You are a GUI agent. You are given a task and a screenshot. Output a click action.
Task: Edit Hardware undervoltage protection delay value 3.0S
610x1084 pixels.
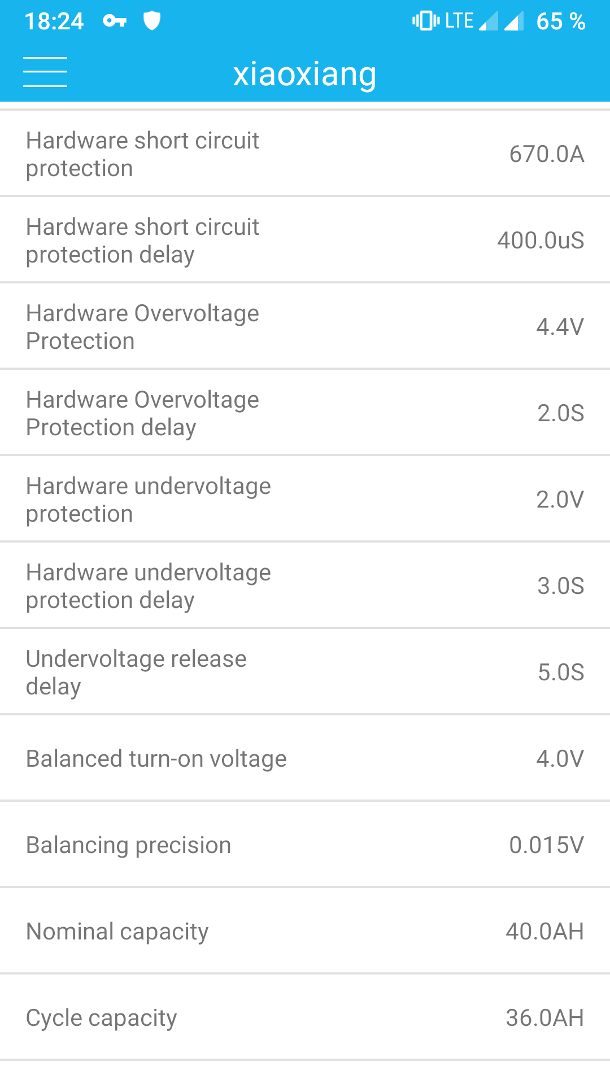coord(560,586)
